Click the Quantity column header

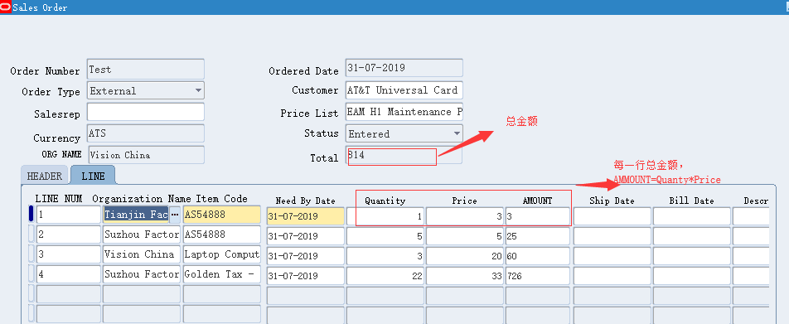click(385, 201)
